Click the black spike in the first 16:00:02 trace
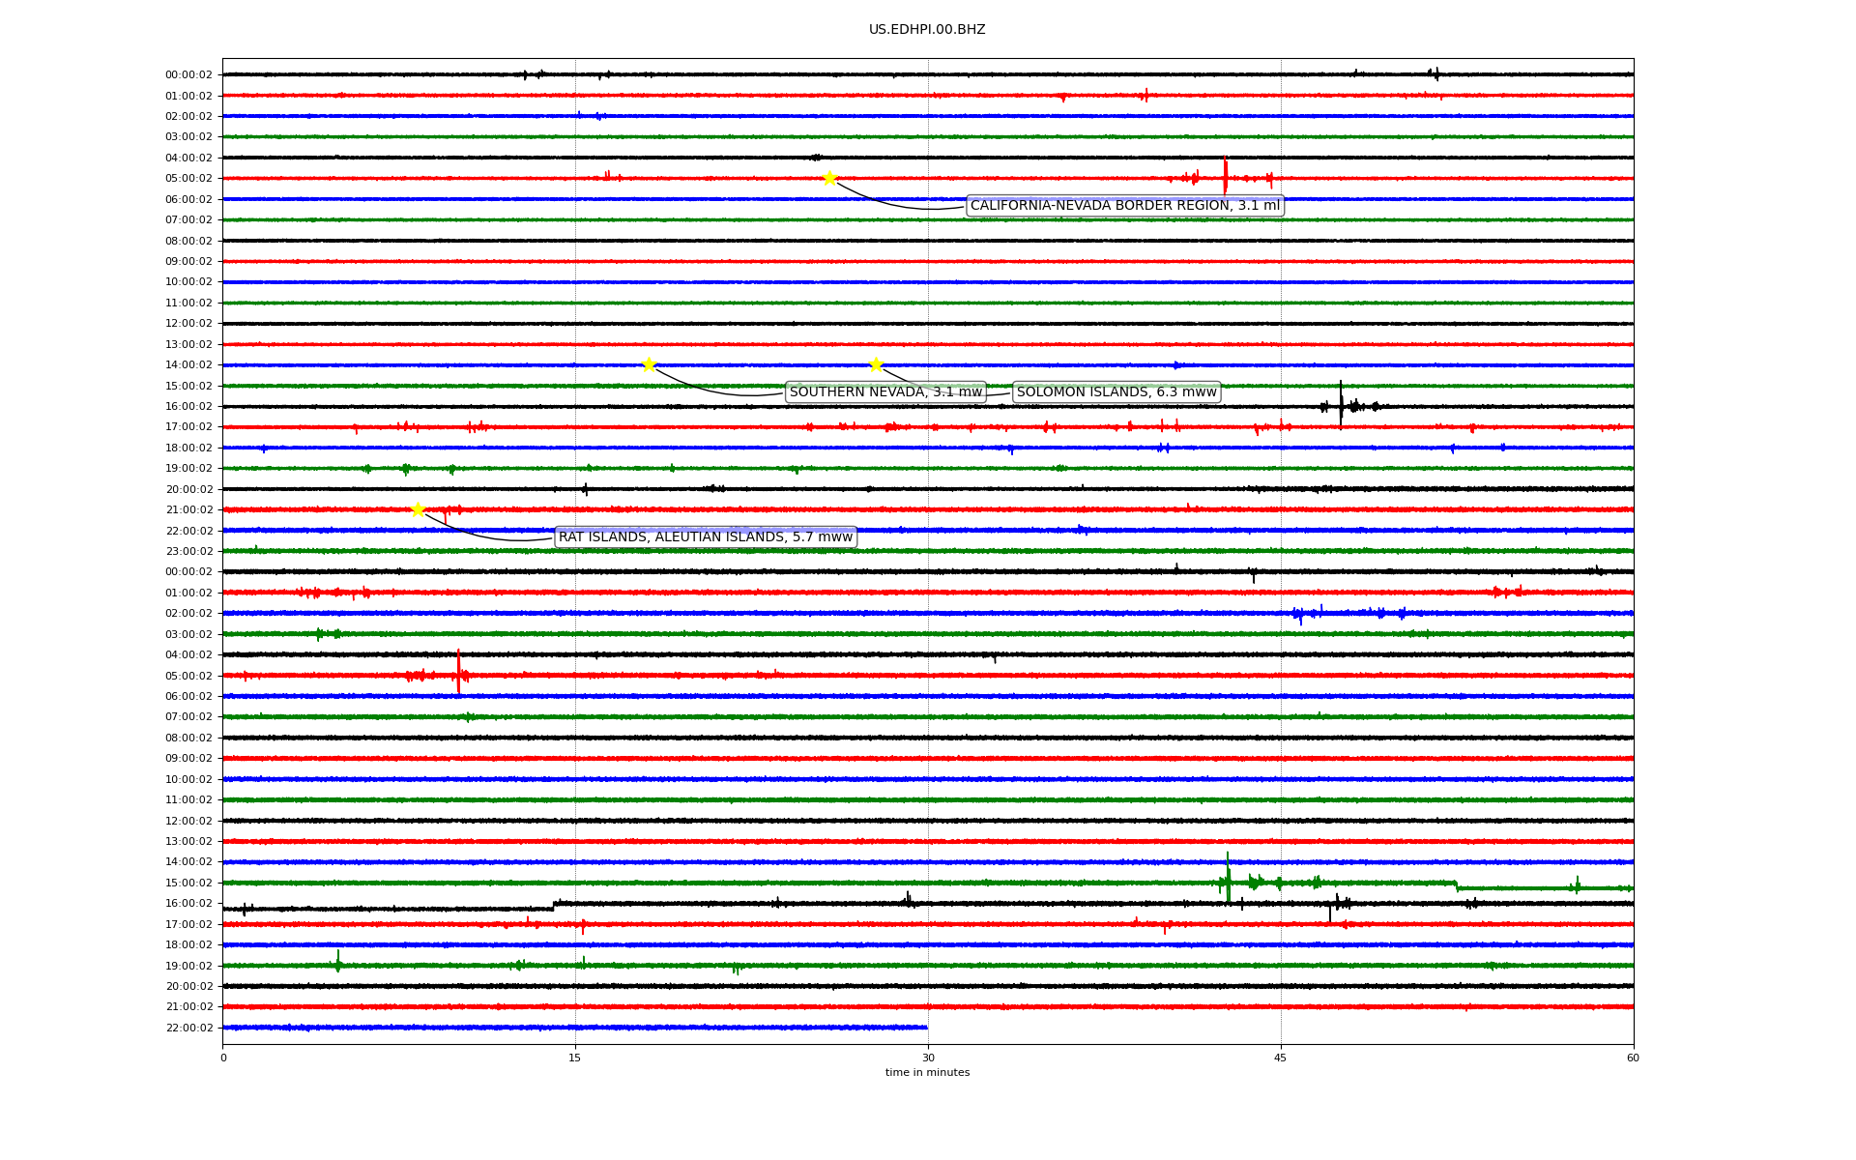Screen dimensions: 1856x1160 click(x=1341, y=402)
